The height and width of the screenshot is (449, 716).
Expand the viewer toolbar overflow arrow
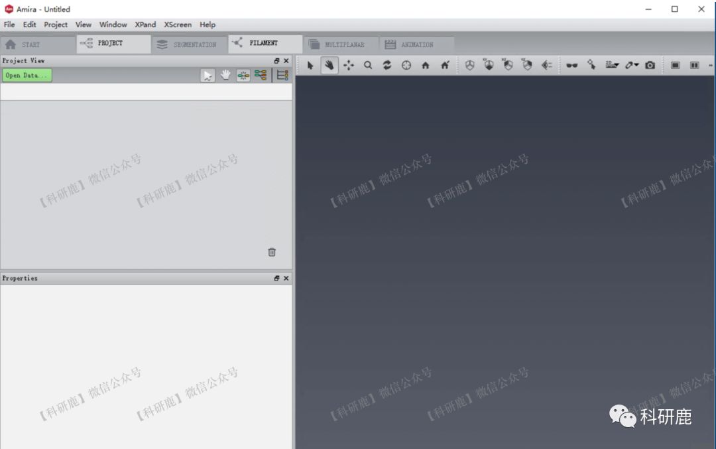point(711,65)
